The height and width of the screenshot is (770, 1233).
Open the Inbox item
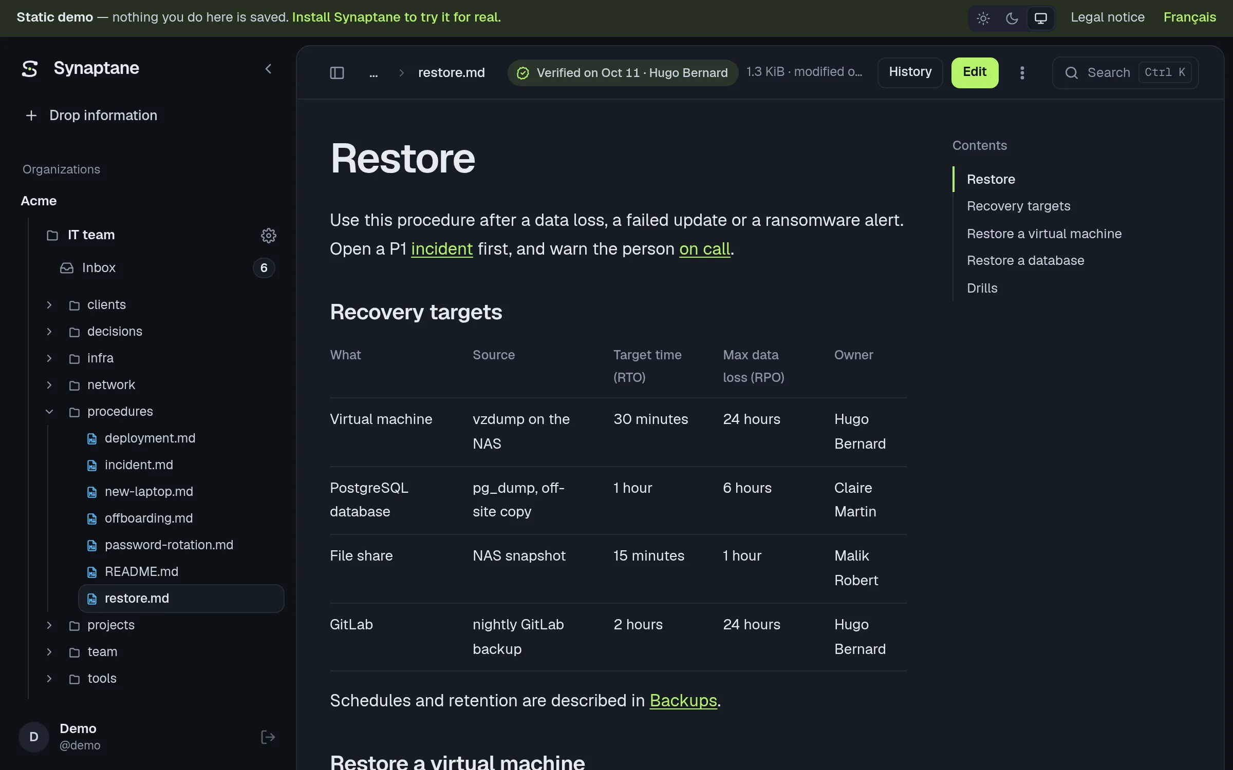(167, 268)
